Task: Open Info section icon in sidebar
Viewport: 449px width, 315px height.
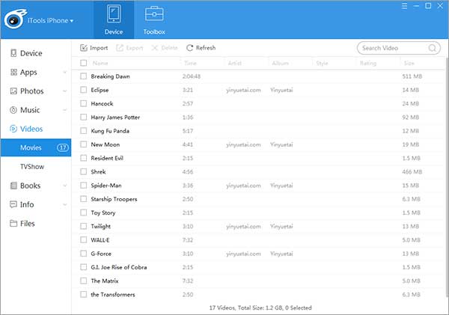Action: pyautogui.click(x=13, y=204)
